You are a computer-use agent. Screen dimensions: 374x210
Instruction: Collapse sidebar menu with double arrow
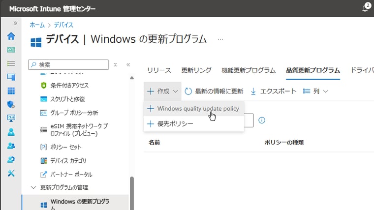coord(128,64)
